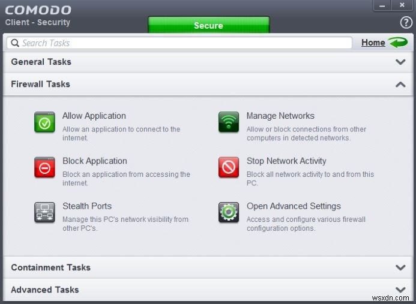Click the green Secure status button
This screenshot has height=304, width=416.
coord(208,26)
